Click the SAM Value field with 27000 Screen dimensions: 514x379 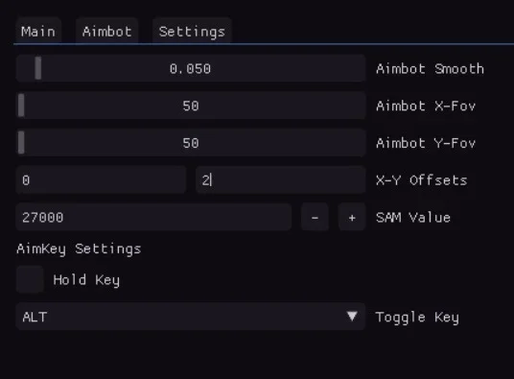coord(153,217)
